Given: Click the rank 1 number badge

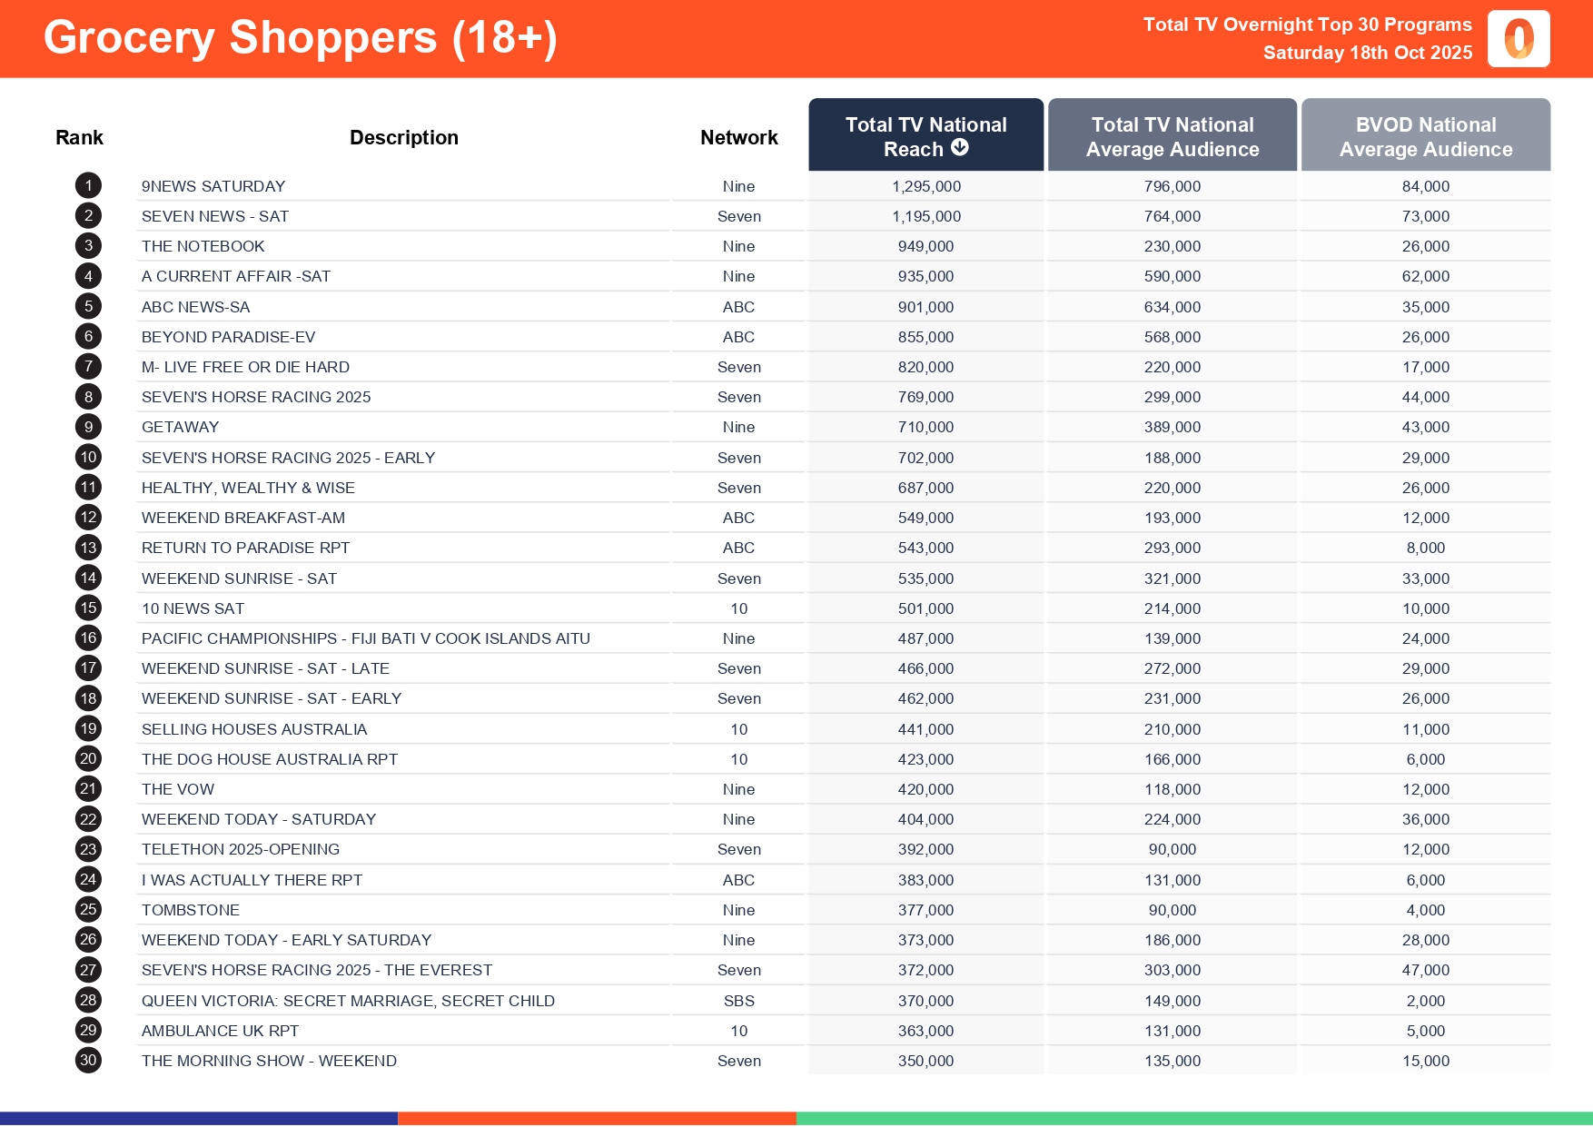Looking at the screenshot, I should (x=88, y=186).
